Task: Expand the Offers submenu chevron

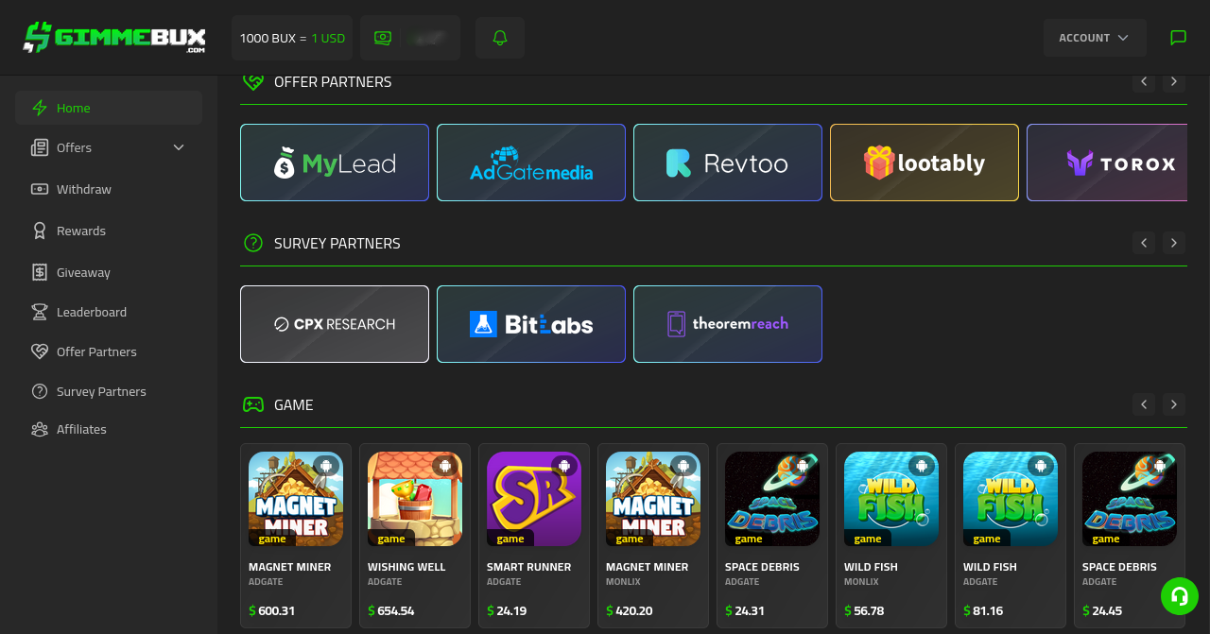Action: pos(179,147)
